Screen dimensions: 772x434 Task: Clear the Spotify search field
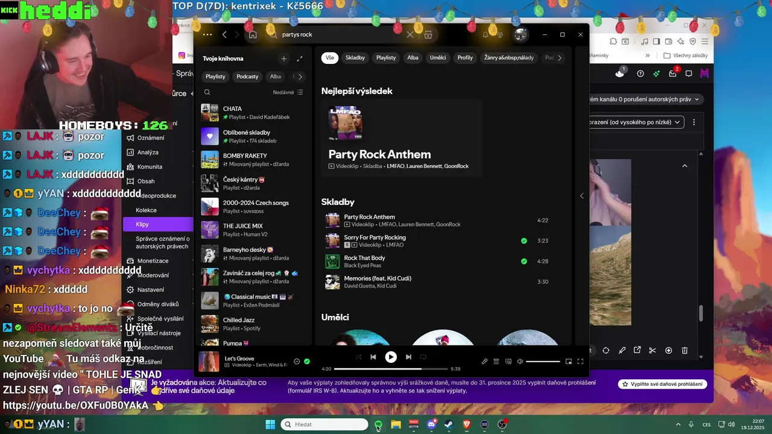[x=410, y=34]
